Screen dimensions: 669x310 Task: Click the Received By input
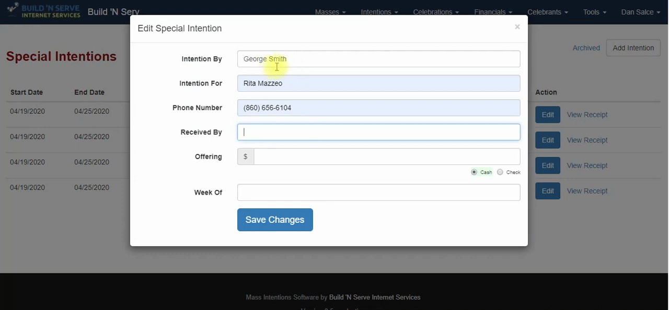pyautogui.click(x=378, y=132)
